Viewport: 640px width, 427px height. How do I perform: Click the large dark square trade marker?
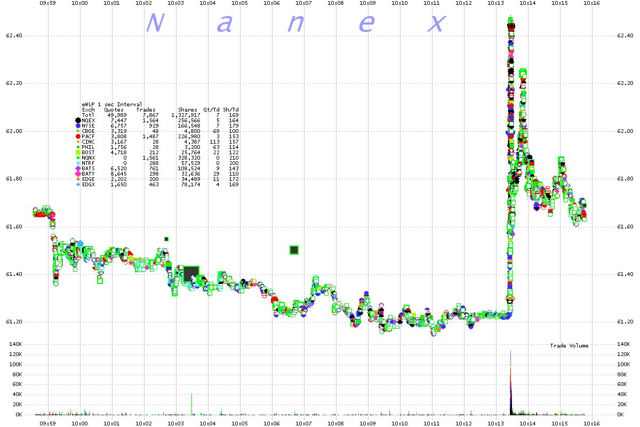(191, 274)
